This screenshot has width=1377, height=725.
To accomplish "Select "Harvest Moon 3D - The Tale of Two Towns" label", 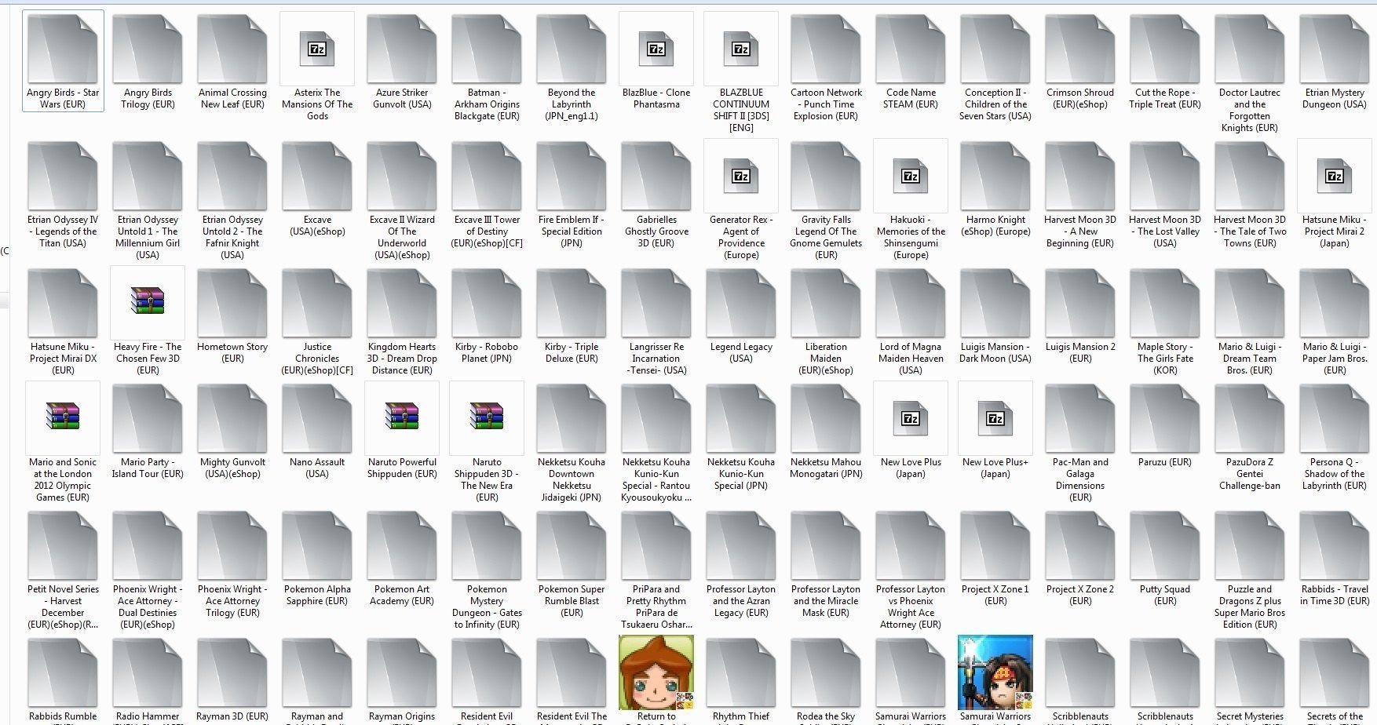I will coord(1250,231).
